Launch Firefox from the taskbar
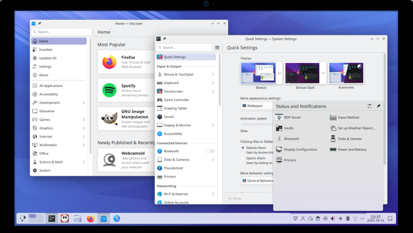This screenshot has width=413, height=233. (x=90, y=218)
